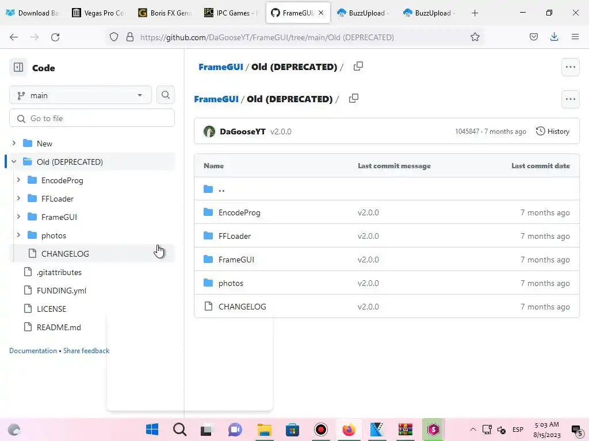Click DaGooseYT avatar image
The width and height of the screenshot is (589, 441).
pos(209,131)
